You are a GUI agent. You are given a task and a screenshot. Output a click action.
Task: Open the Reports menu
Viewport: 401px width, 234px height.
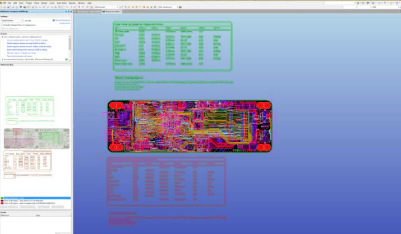pyautogui.click(x=72, y=3)
